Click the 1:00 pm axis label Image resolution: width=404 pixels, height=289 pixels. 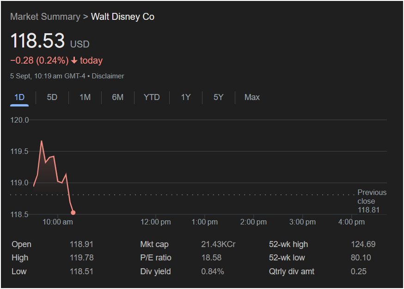(205, 222)
